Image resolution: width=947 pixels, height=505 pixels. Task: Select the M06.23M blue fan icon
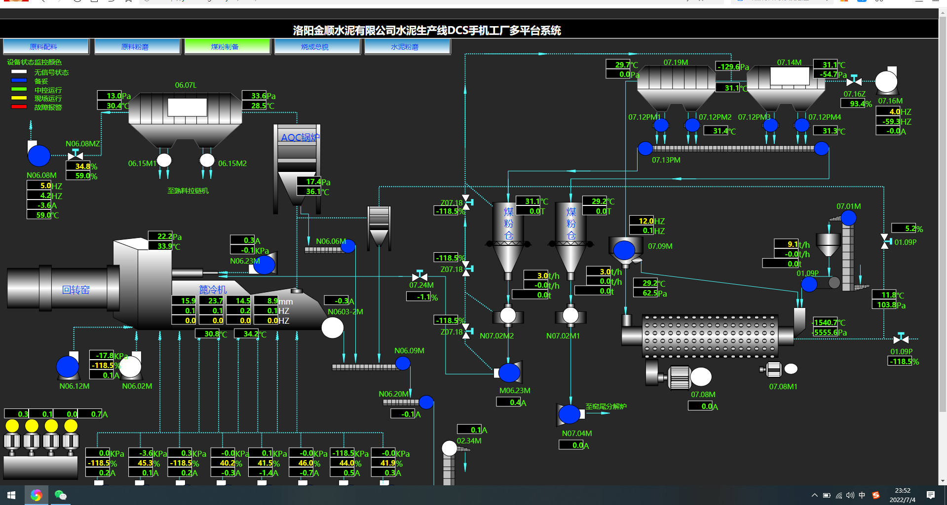coord(509,373)
